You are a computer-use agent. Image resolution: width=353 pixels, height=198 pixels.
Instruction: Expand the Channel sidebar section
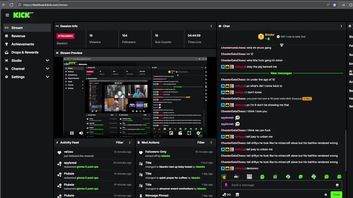coord(27,69)
